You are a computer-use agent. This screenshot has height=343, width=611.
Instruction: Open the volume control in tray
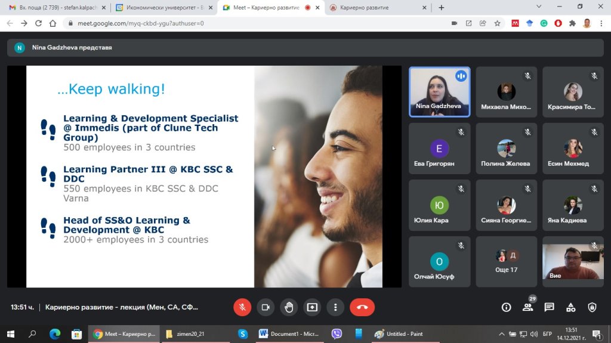point(534,334)
